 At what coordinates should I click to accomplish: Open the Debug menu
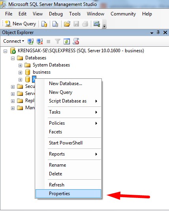pyautogui.click(x=56, y=14)
